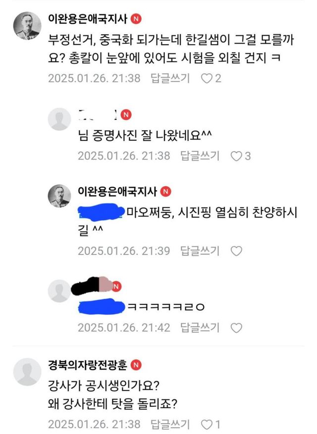Image resolution: width=317 pixels, height=434 pixels.
Task: Open the small portrait avatar in the reply
Action: point(59,196)
